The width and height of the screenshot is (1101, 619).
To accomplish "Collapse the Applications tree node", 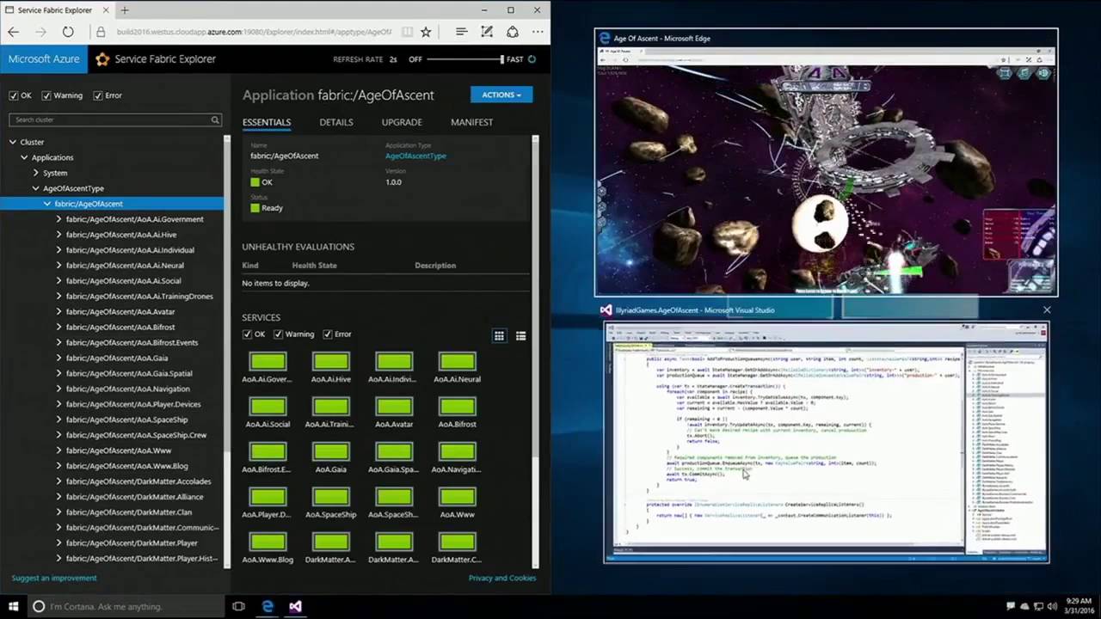I will point(24,157).
